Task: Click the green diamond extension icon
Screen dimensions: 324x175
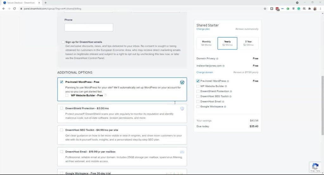Action: point(288,8)
